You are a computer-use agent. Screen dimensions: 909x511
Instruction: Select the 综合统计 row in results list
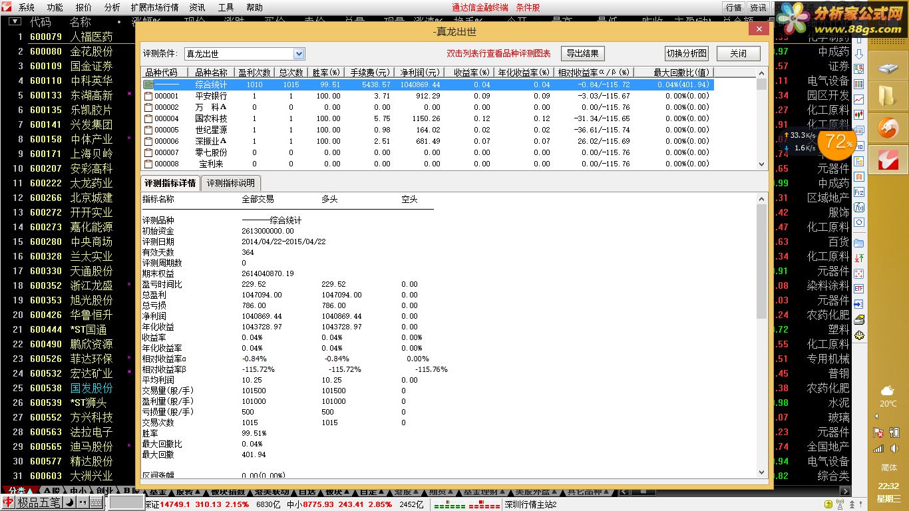427,85
